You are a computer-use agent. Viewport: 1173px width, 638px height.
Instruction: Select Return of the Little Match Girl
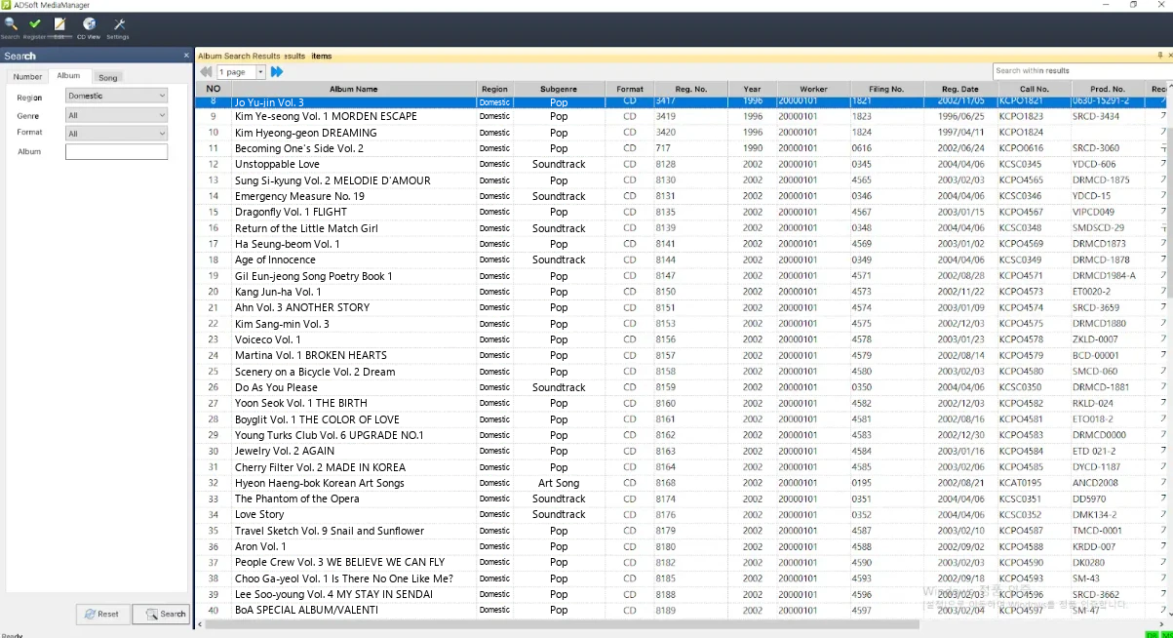[682, 228]
